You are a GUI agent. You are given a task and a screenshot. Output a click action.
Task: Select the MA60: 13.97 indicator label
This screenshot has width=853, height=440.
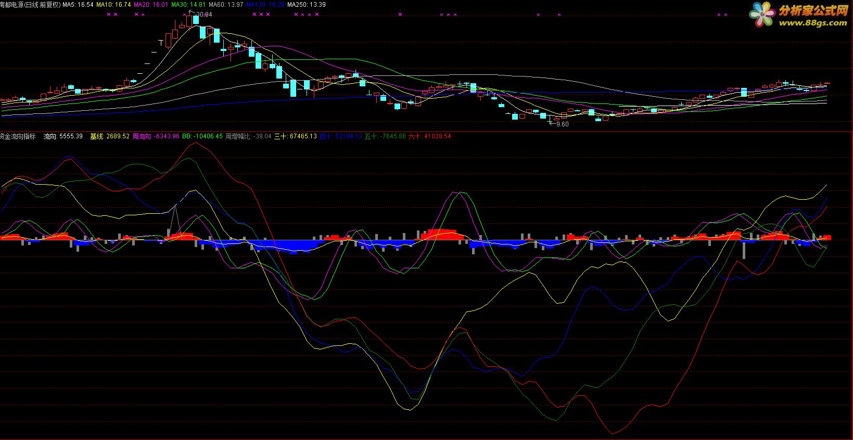(x=226, y=4)
